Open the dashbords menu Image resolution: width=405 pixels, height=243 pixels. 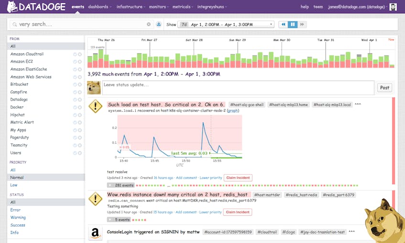(99, 7)
